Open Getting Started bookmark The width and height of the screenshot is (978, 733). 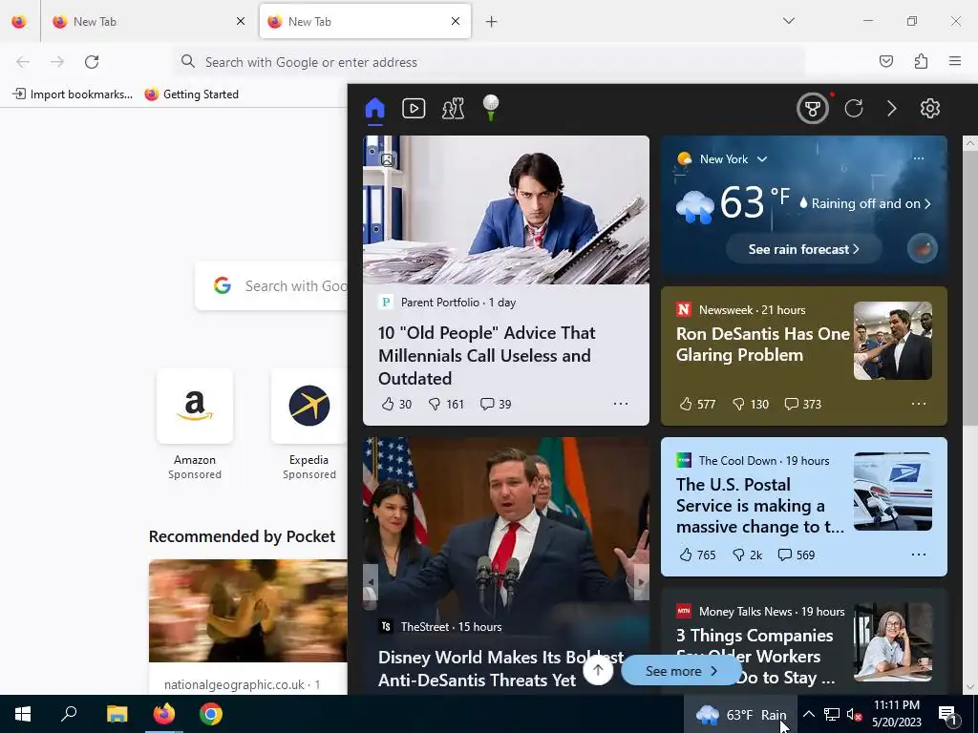[x=191, y=94]
